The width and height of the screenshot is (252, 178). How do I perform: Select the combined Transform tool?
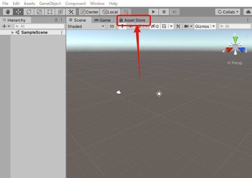[60, 12]
